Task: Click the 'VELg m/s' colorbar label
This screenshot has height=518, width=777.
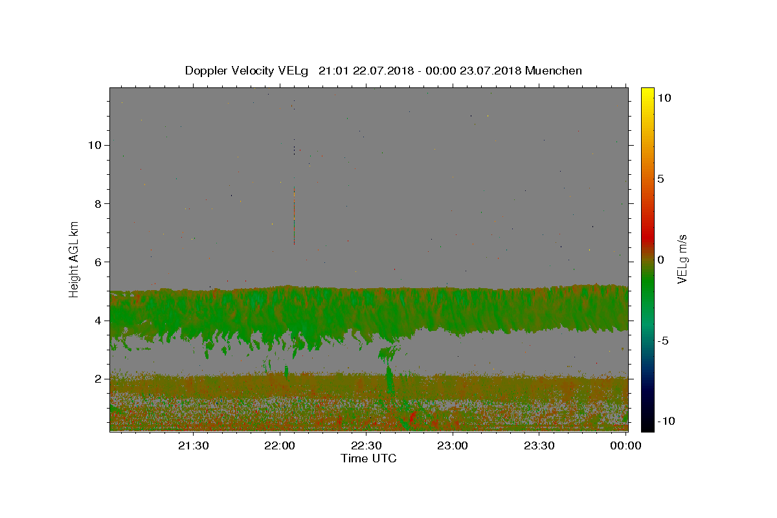Action: (x=682, y=259)
